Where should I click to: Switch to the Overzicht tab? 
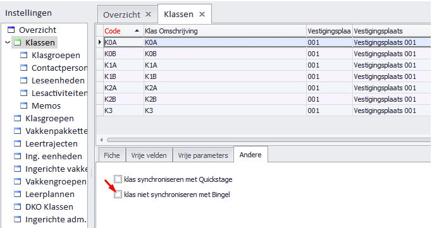122,15
